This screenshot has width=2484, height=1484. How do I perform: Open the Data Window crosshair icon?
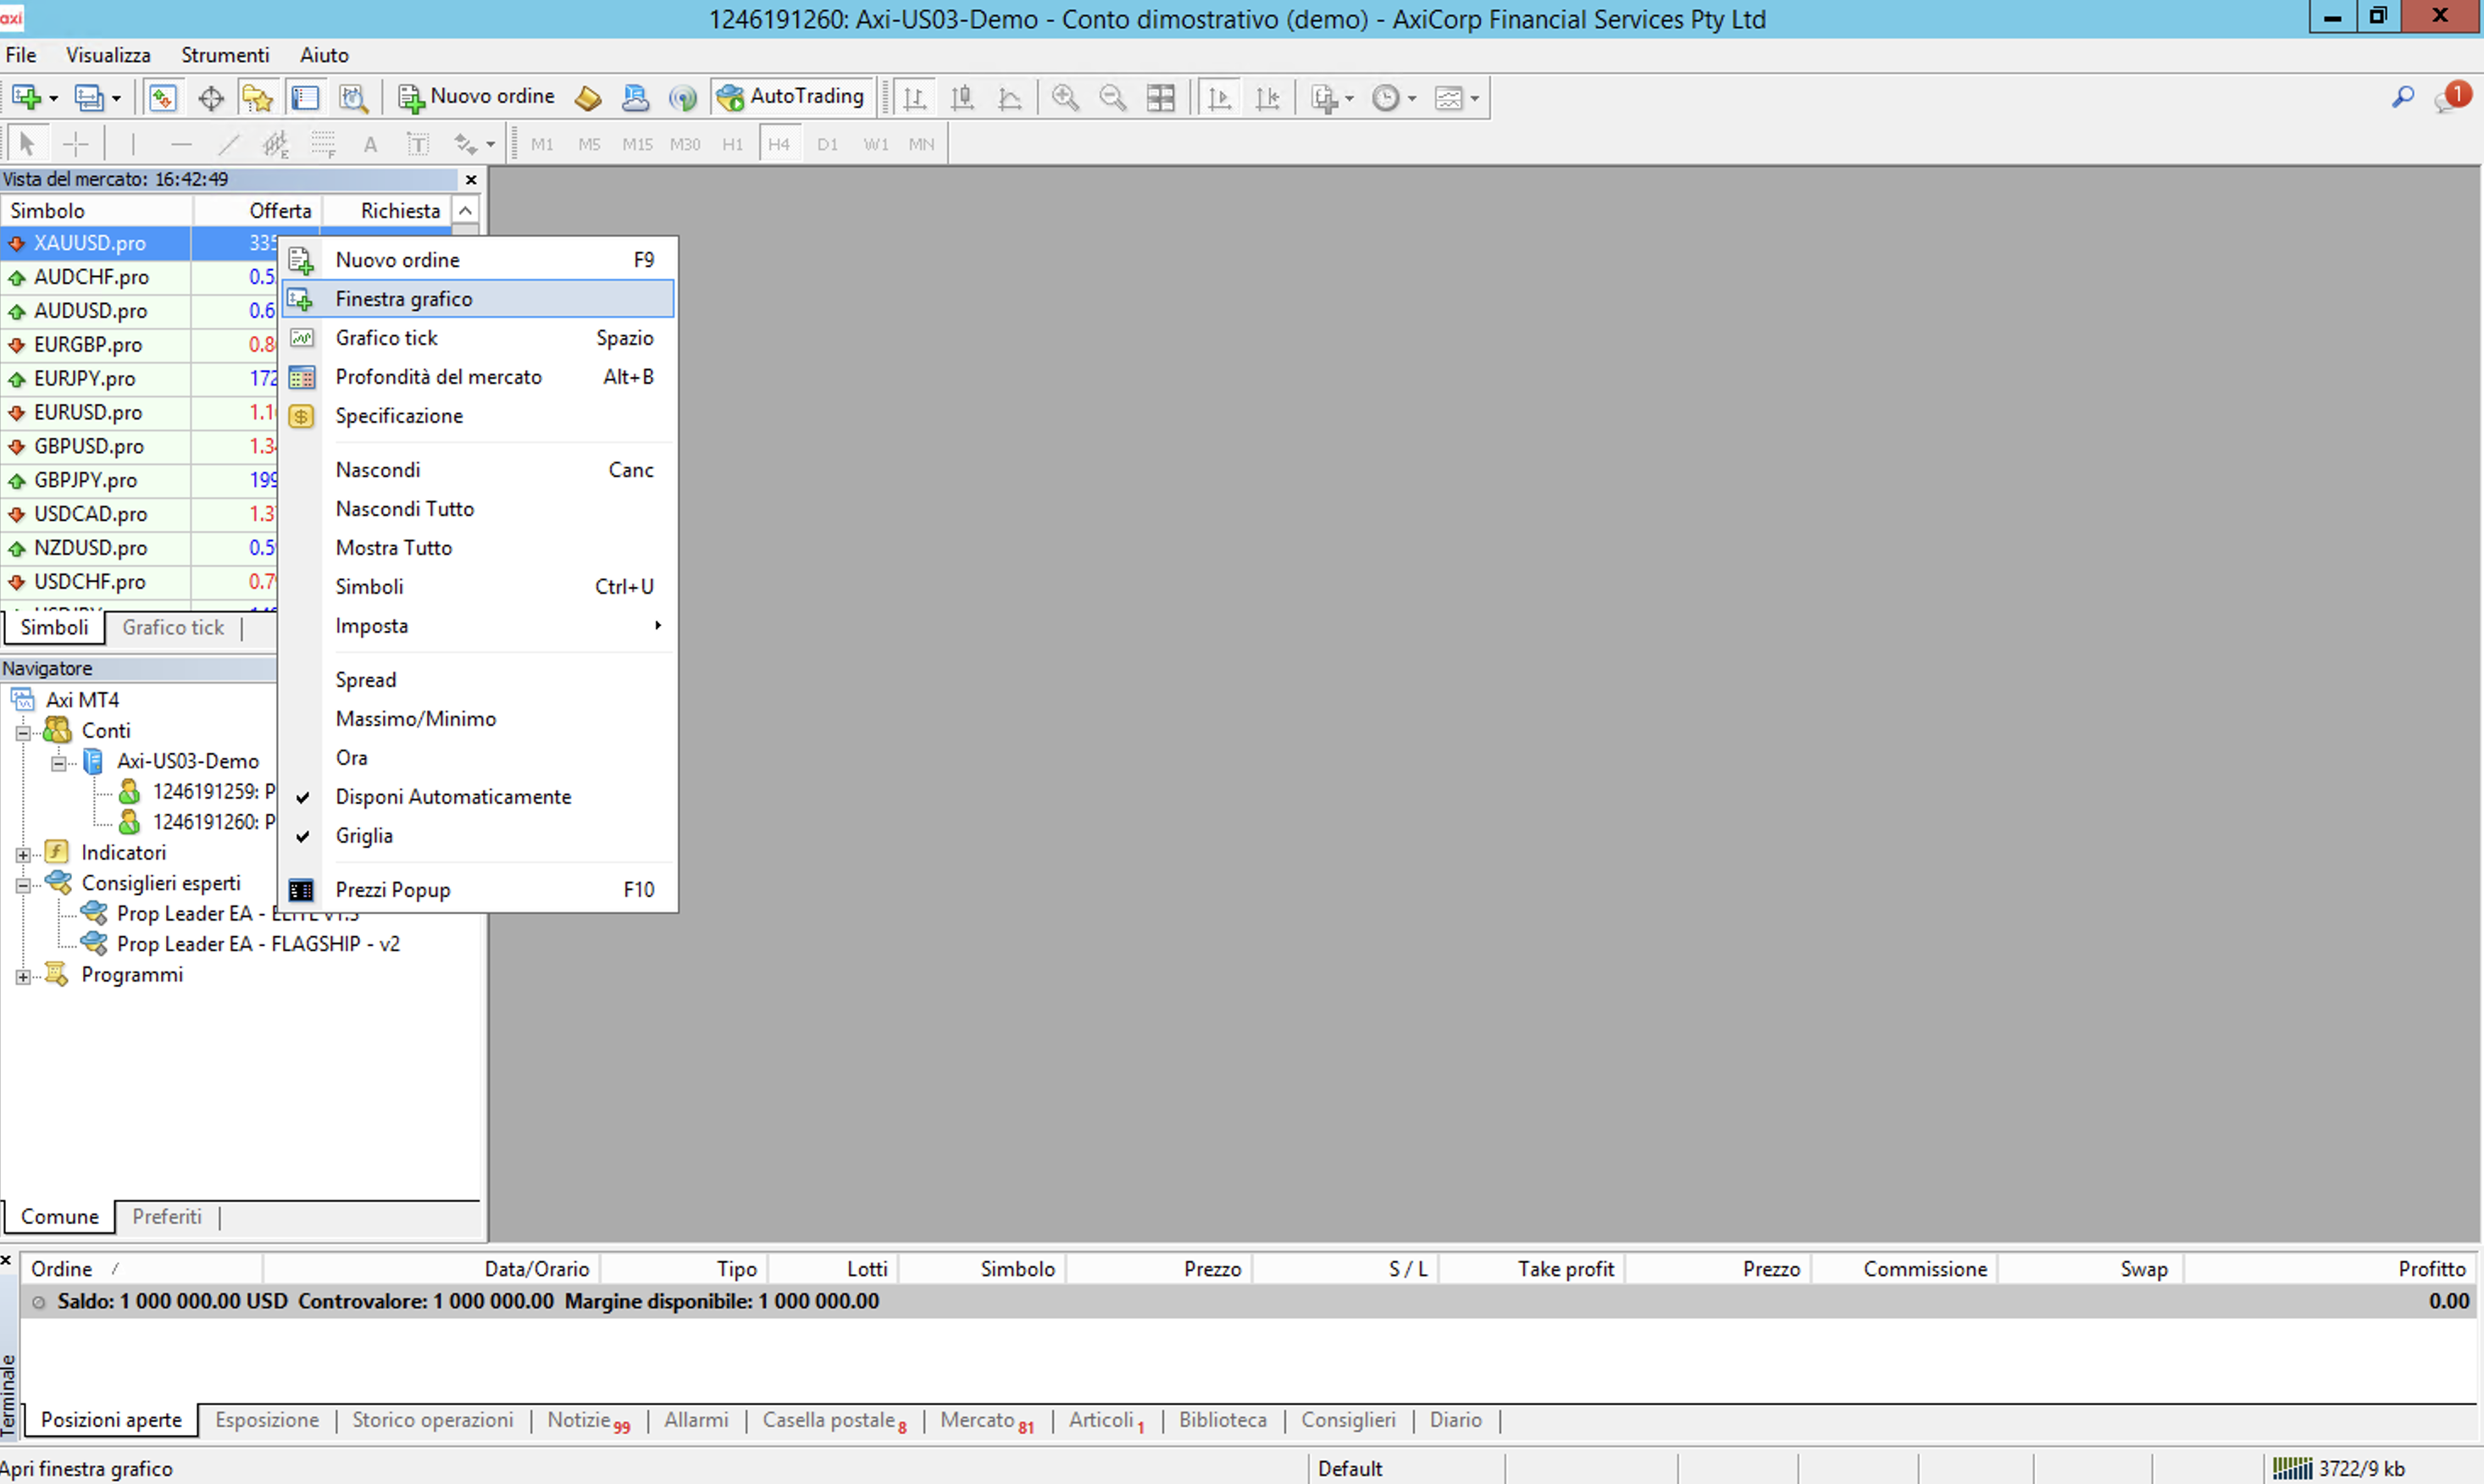point(210,98)
